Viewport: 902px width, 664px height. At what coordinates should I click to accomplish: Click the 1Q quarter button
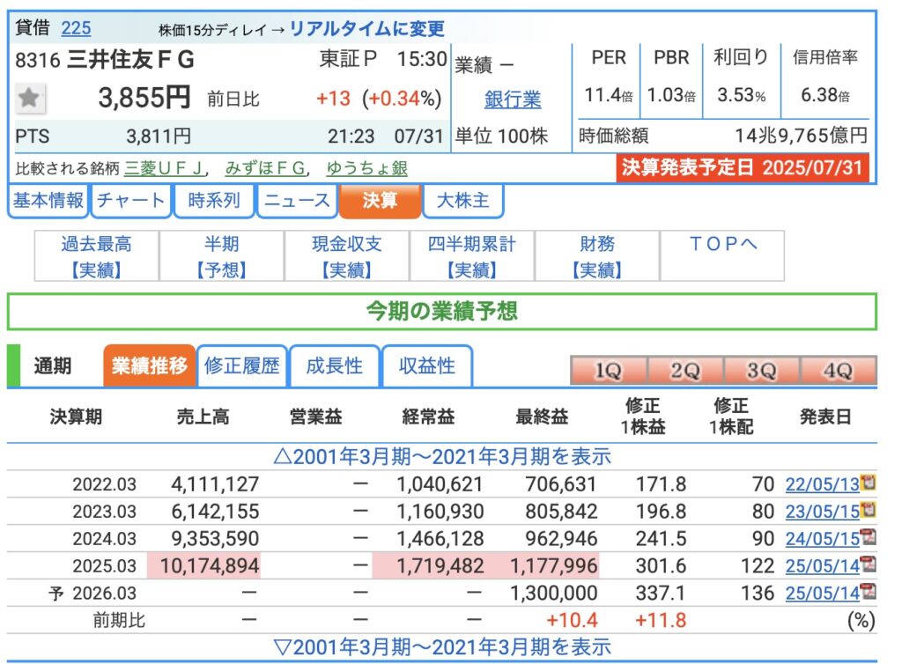[609, 370]
